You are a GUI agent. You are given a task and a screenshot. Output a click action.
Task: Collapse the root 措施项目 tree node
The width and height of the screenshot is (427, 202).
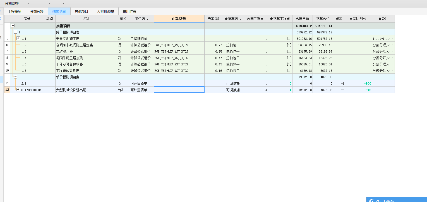coord(13,26)
